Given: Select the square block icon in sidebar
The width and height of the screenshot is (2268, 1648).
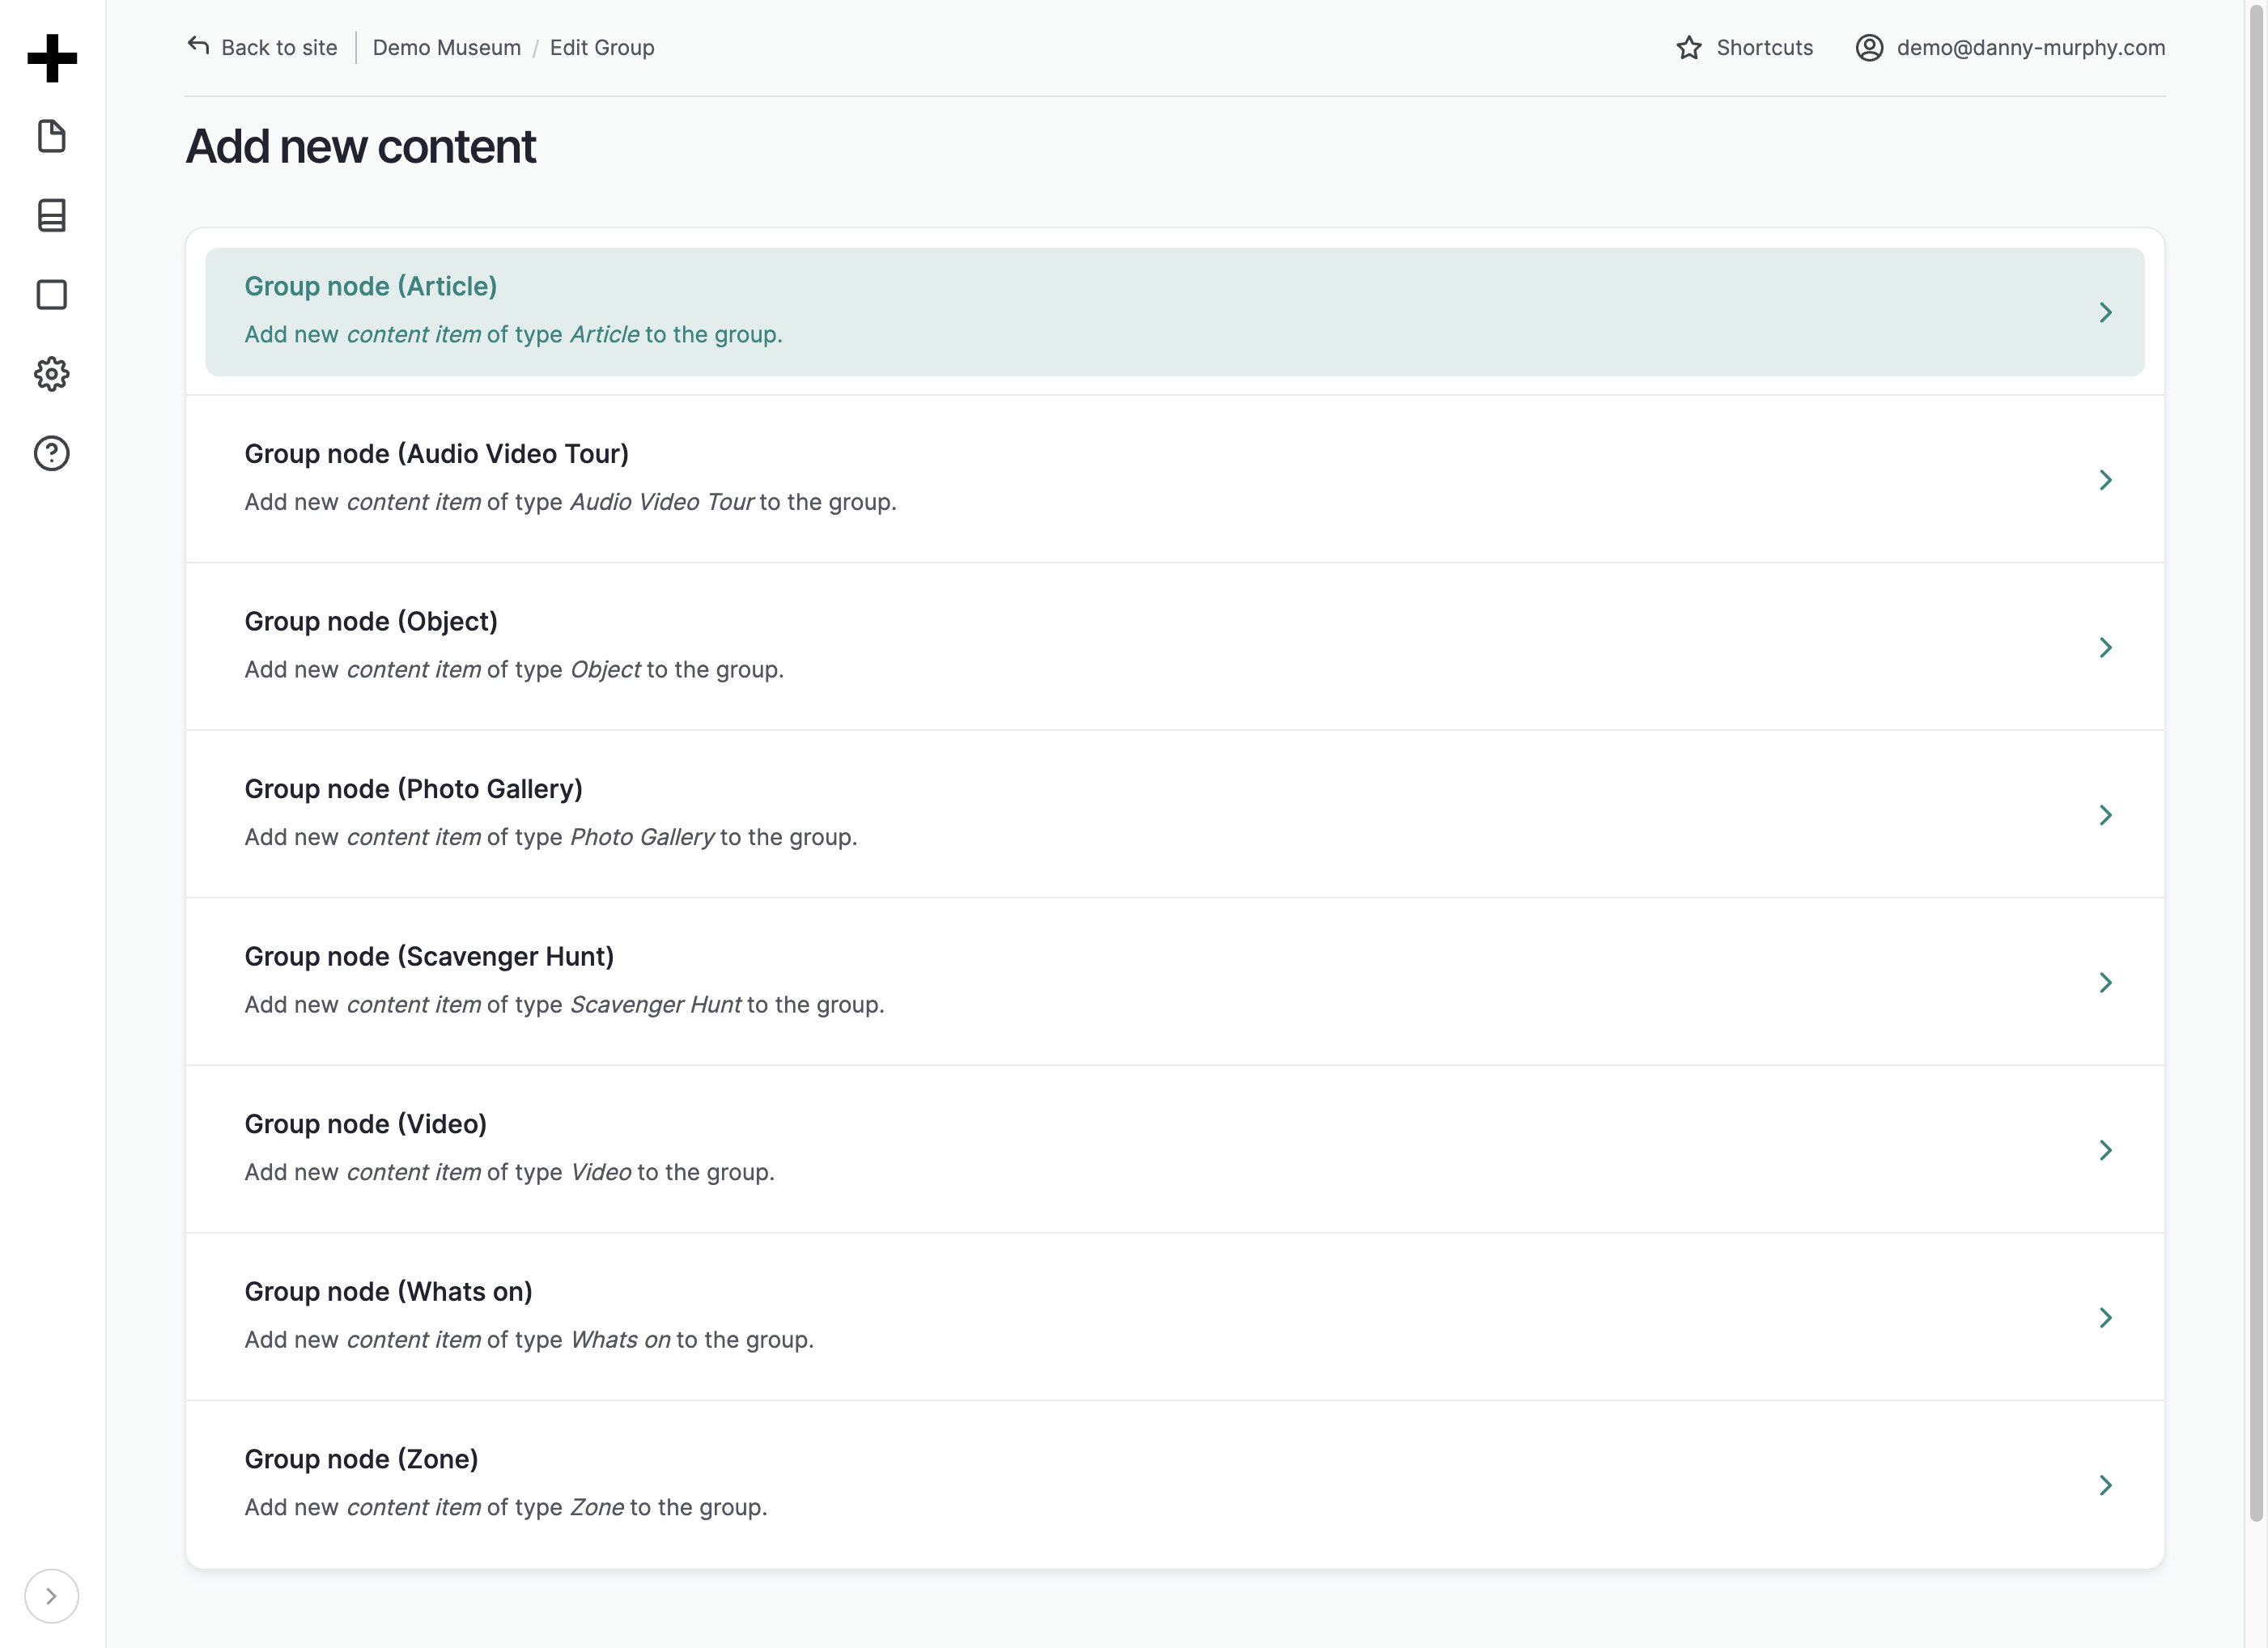Looking at the screenshot, I should pyautogui.click(x=52, y=295).
